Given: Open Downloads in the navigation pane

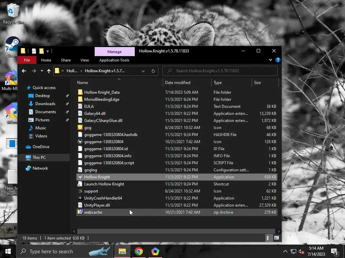Looking at the screenshot, I should click(x=45, y=104).
